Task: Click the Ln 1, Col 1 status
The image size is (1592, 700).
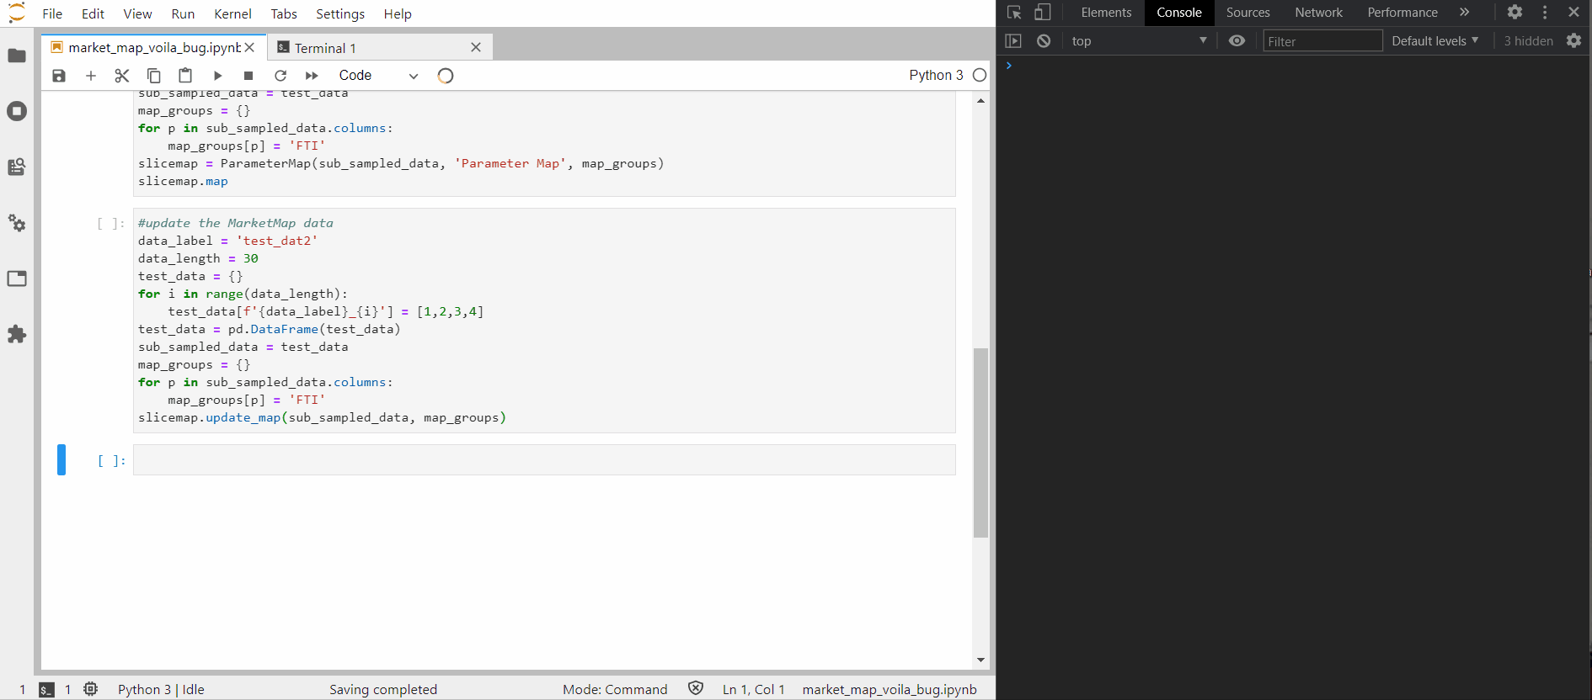Action: 754,690
